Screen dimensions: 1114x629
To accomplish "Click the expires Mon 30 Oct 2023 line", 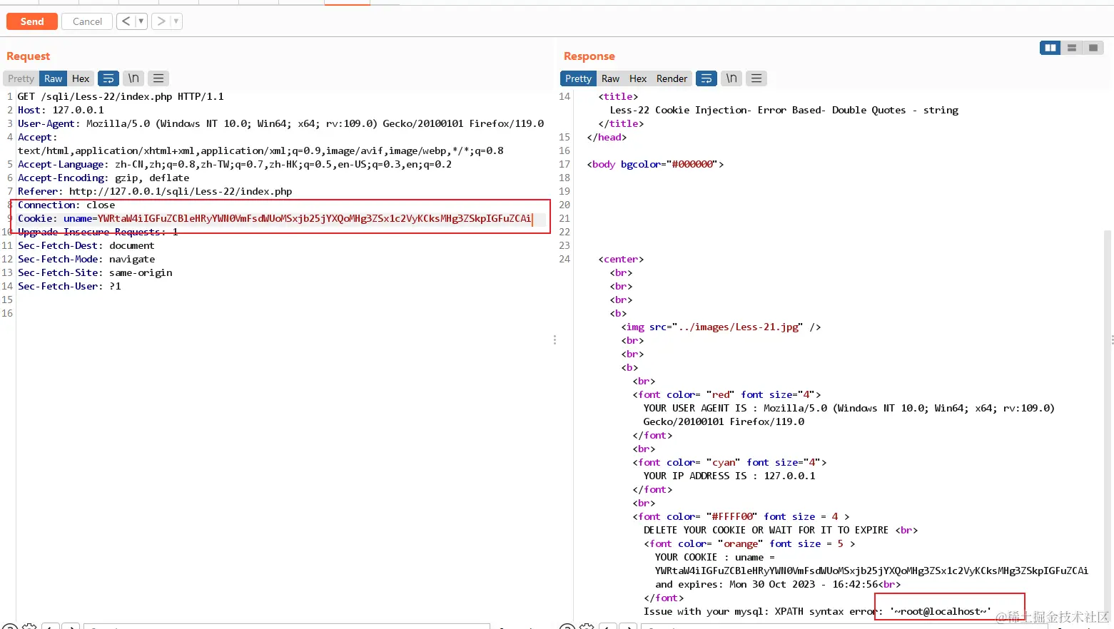I will tap(778, 584).
